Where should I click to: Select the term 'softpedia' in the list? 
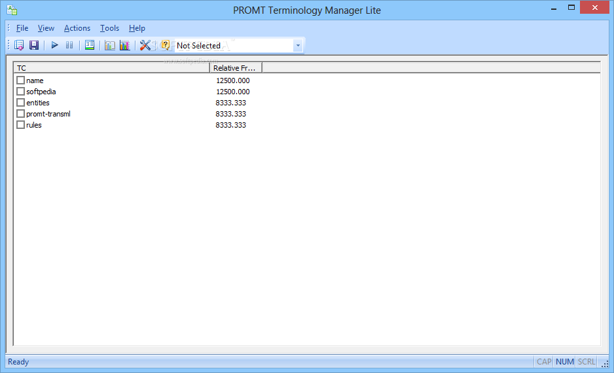click(x=41, y=91)
